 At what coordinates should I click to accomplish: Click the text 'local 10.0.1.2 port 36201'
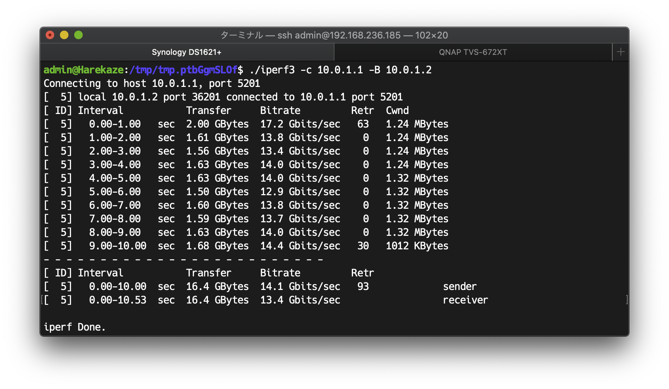point(149,97)
